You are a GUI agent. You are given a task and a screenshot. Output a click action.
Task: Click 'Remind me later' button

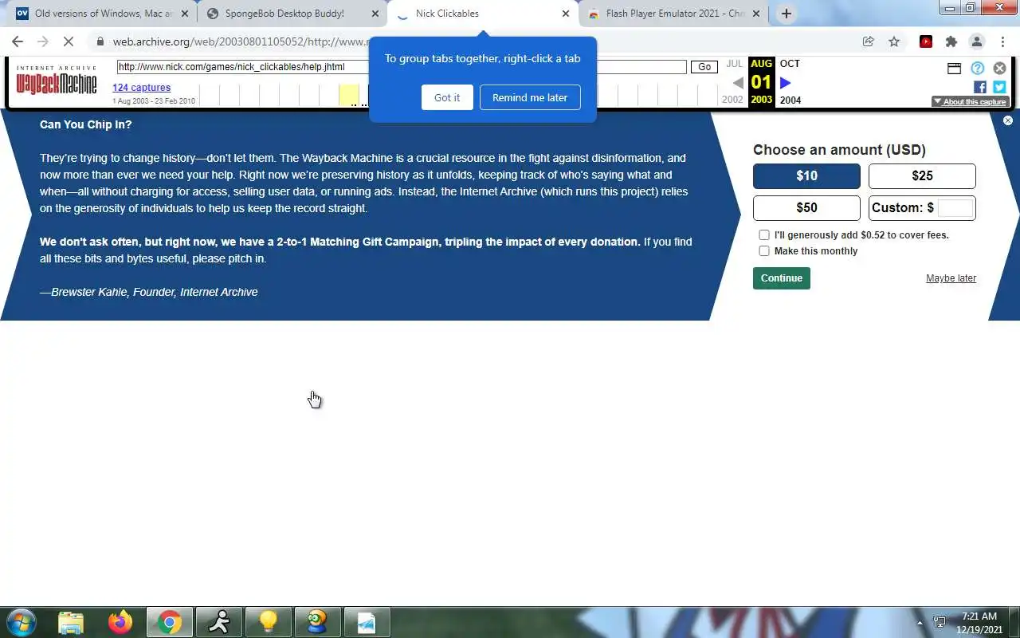click(x=530, y=97)
